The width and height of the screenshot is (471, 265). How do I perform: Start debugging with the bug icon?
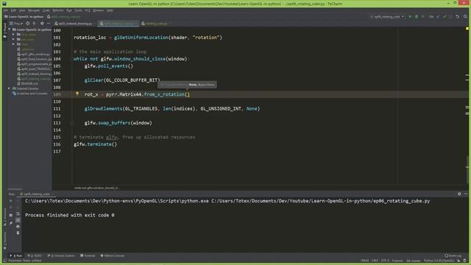417,16
